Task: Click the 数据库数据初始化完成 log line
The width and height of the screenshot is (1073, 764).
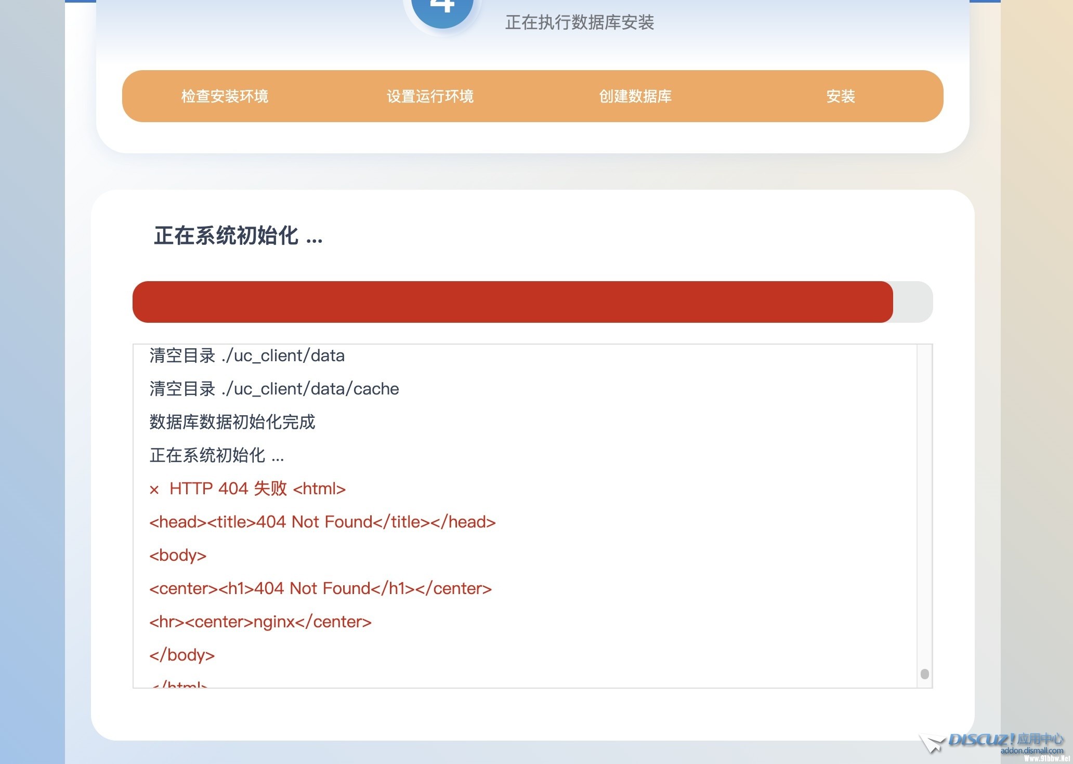Action: pyautogui.click(x=232, y=422)
